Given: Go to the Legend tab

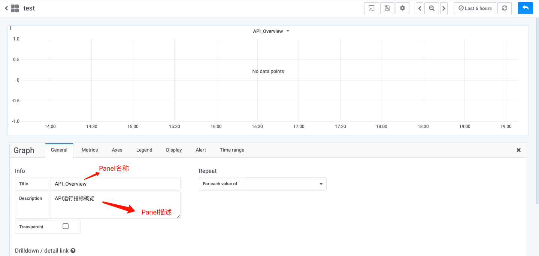Looking at the screenshot, I should click(x=144, y=150).
